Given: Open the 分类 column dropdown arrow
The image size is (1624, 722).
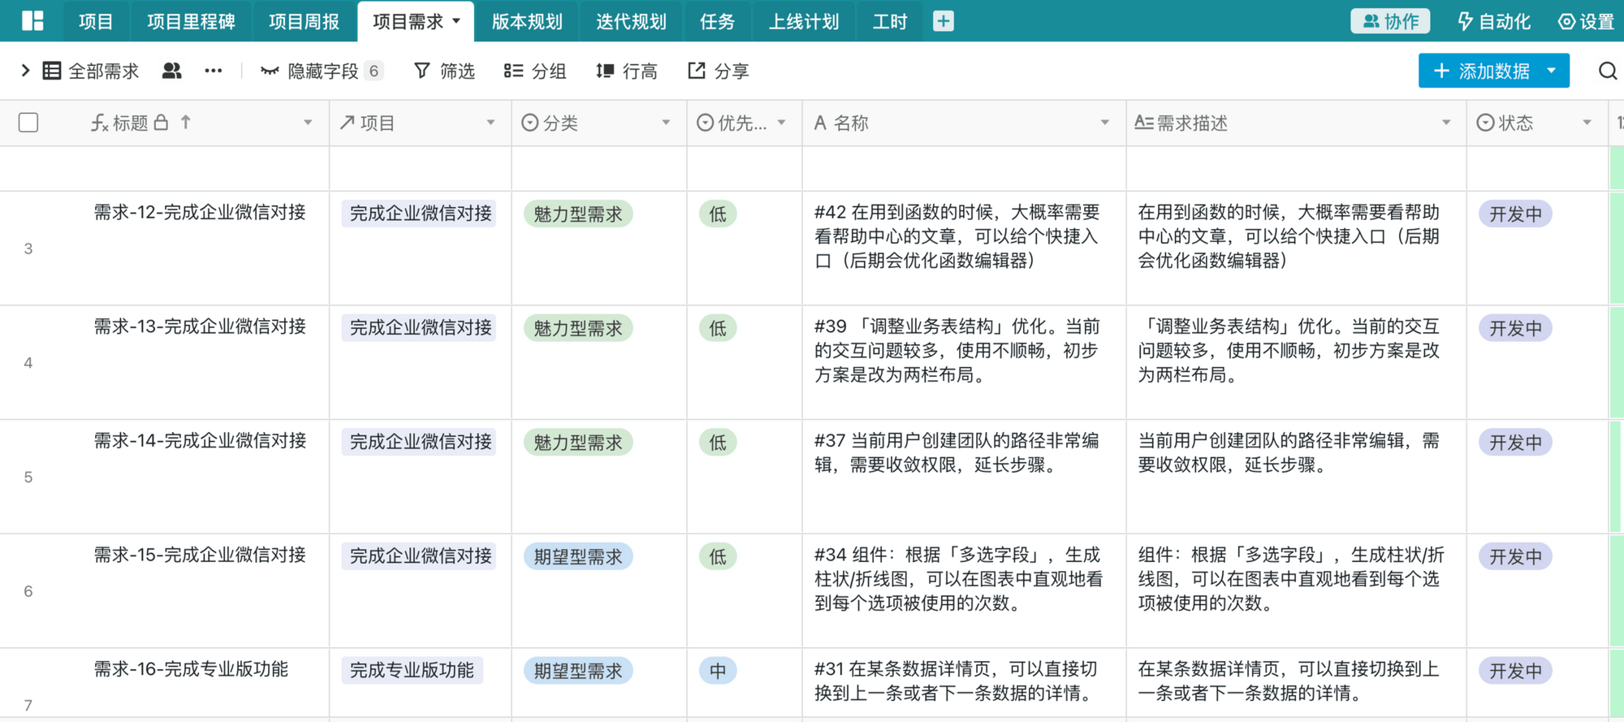Looking at the screenshot, I should (x=666, y=123).
